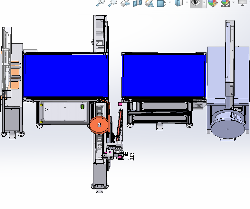Select the orange reel disc
The height and width of the screenshot is (209, 250).
[99, 125]
